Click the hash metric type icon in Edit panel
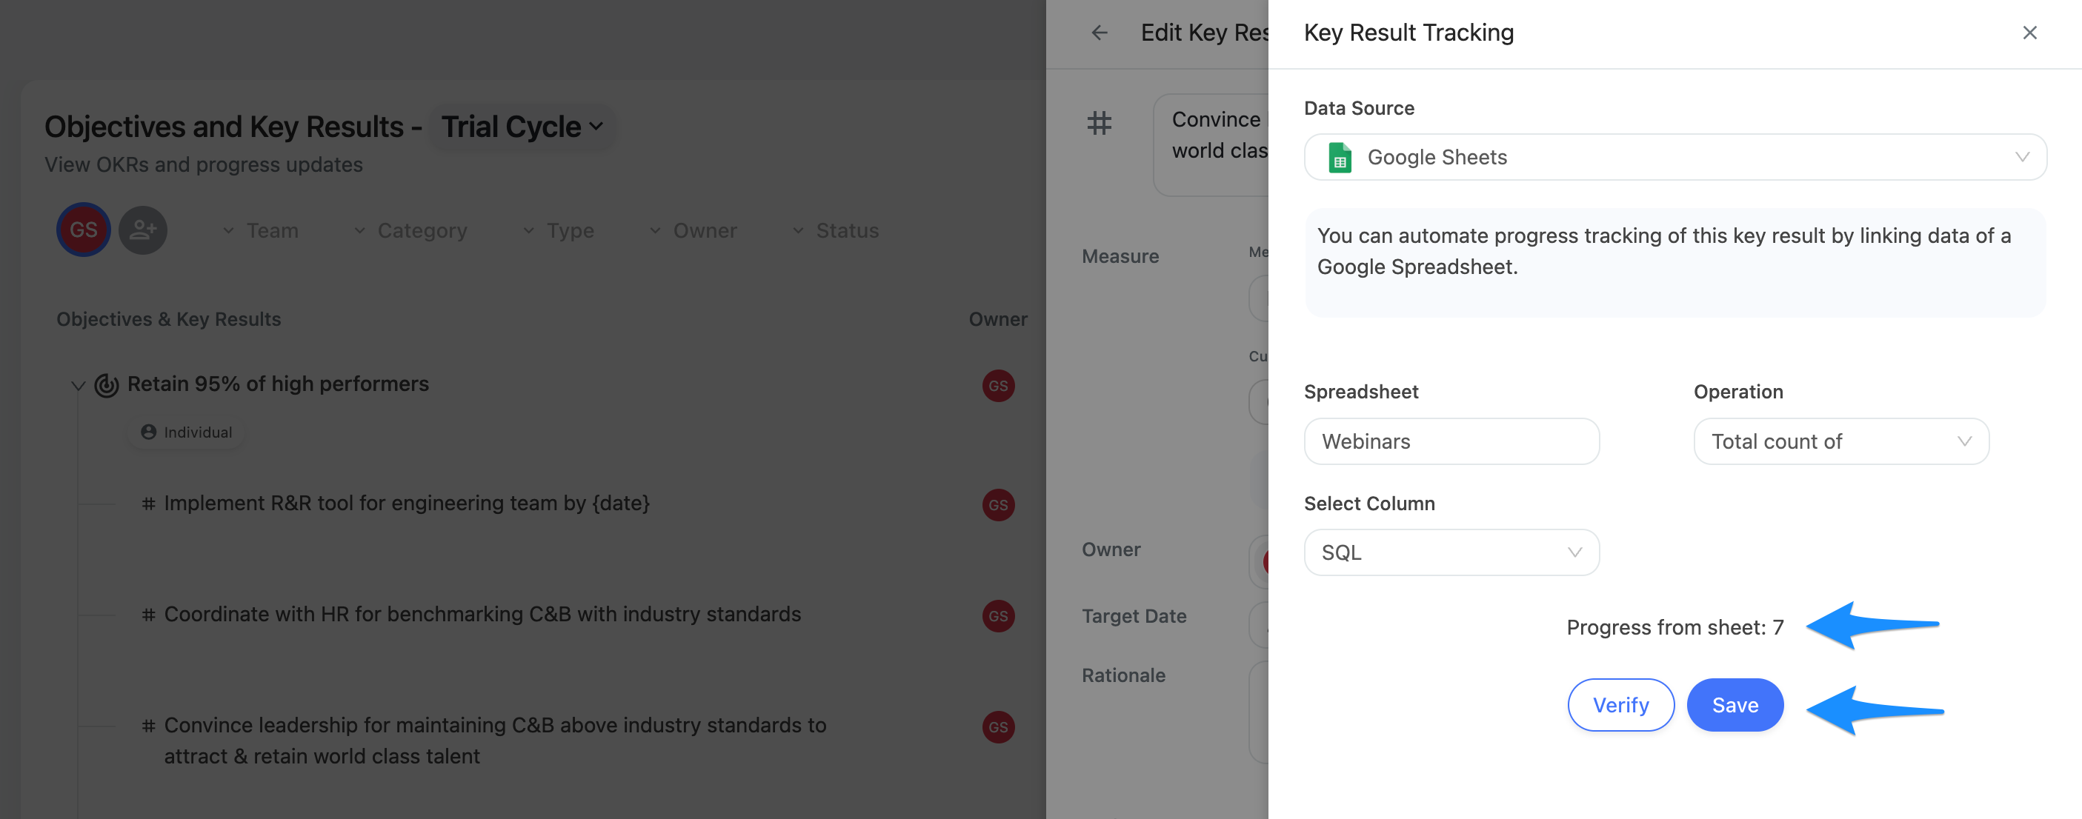 (1100, 124)
